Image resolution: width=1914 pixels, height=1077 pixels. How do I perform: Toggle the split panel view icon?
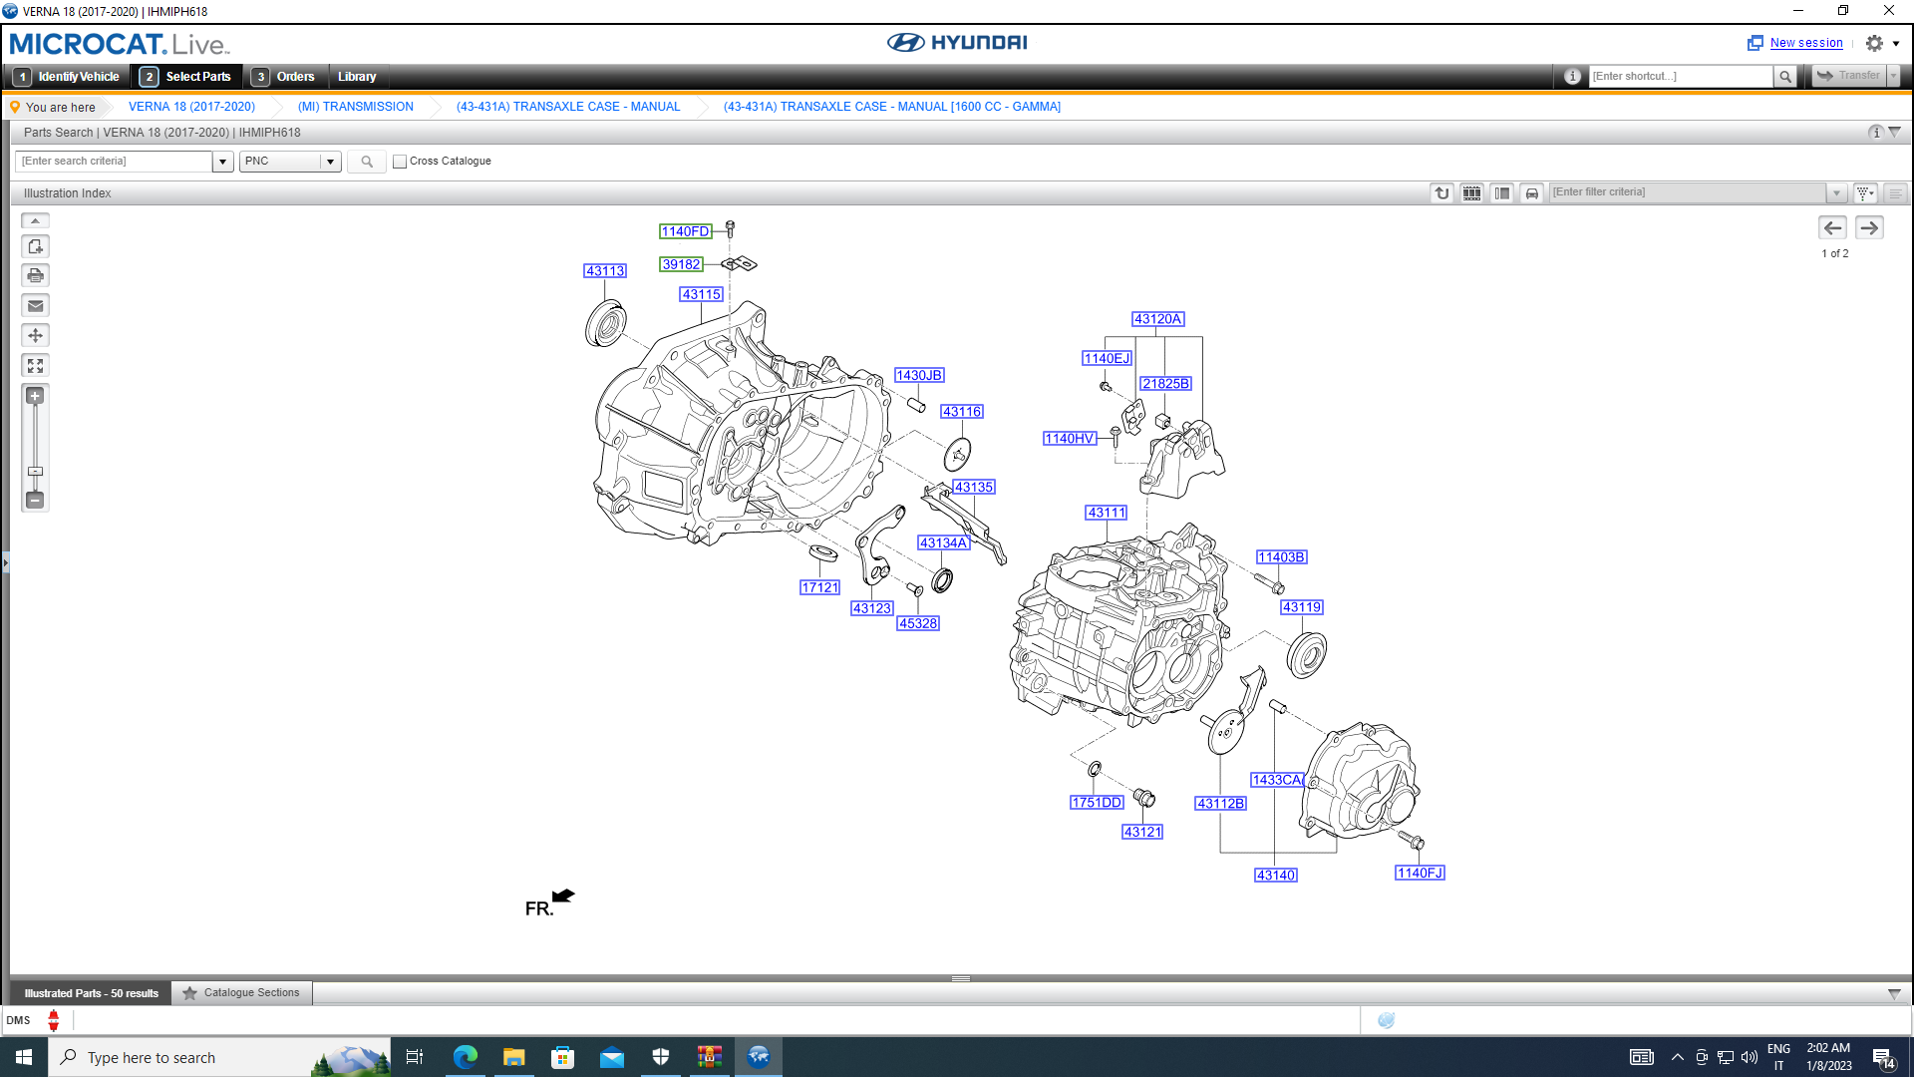[x=1501, y=192]
